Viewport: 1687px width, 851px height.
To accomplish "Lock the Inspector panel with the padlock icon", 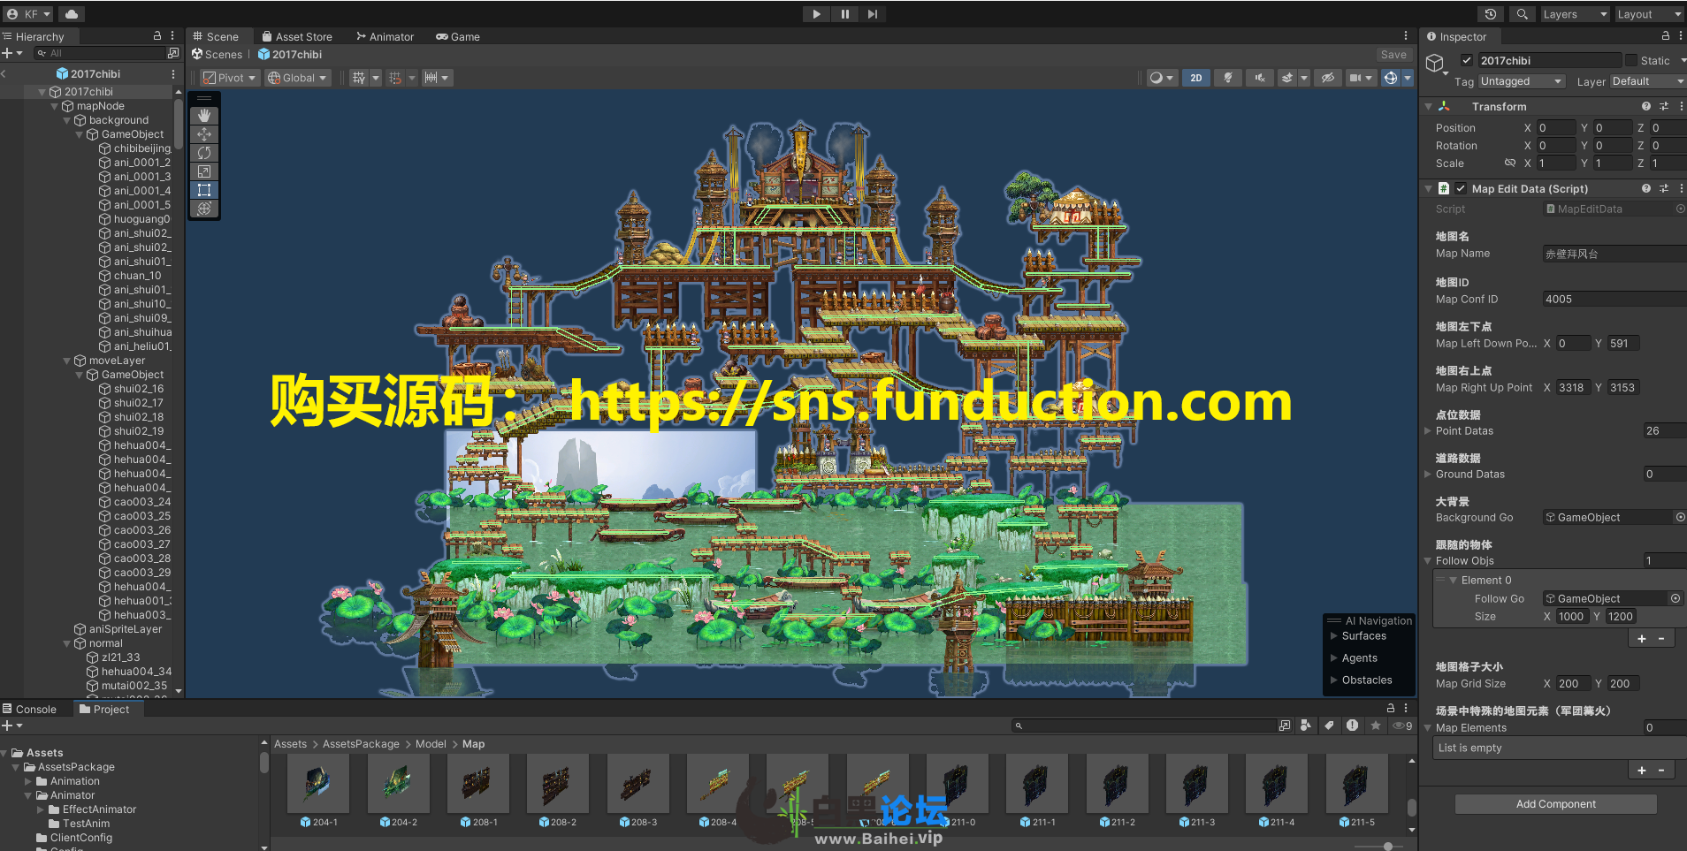I will (x=1666, y=36).
